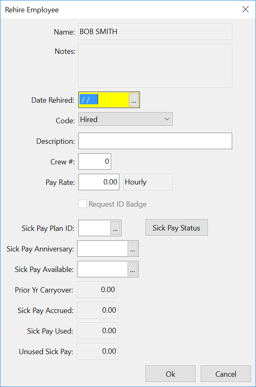Viewport: 256px width, 387px height.
Task: Click the Cancel button
Action: pyautogui.click(x=226, y=374)
